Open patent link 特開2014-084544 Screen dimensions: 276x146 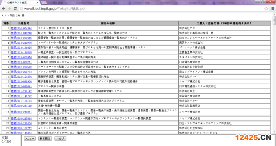tap(21, 28)
